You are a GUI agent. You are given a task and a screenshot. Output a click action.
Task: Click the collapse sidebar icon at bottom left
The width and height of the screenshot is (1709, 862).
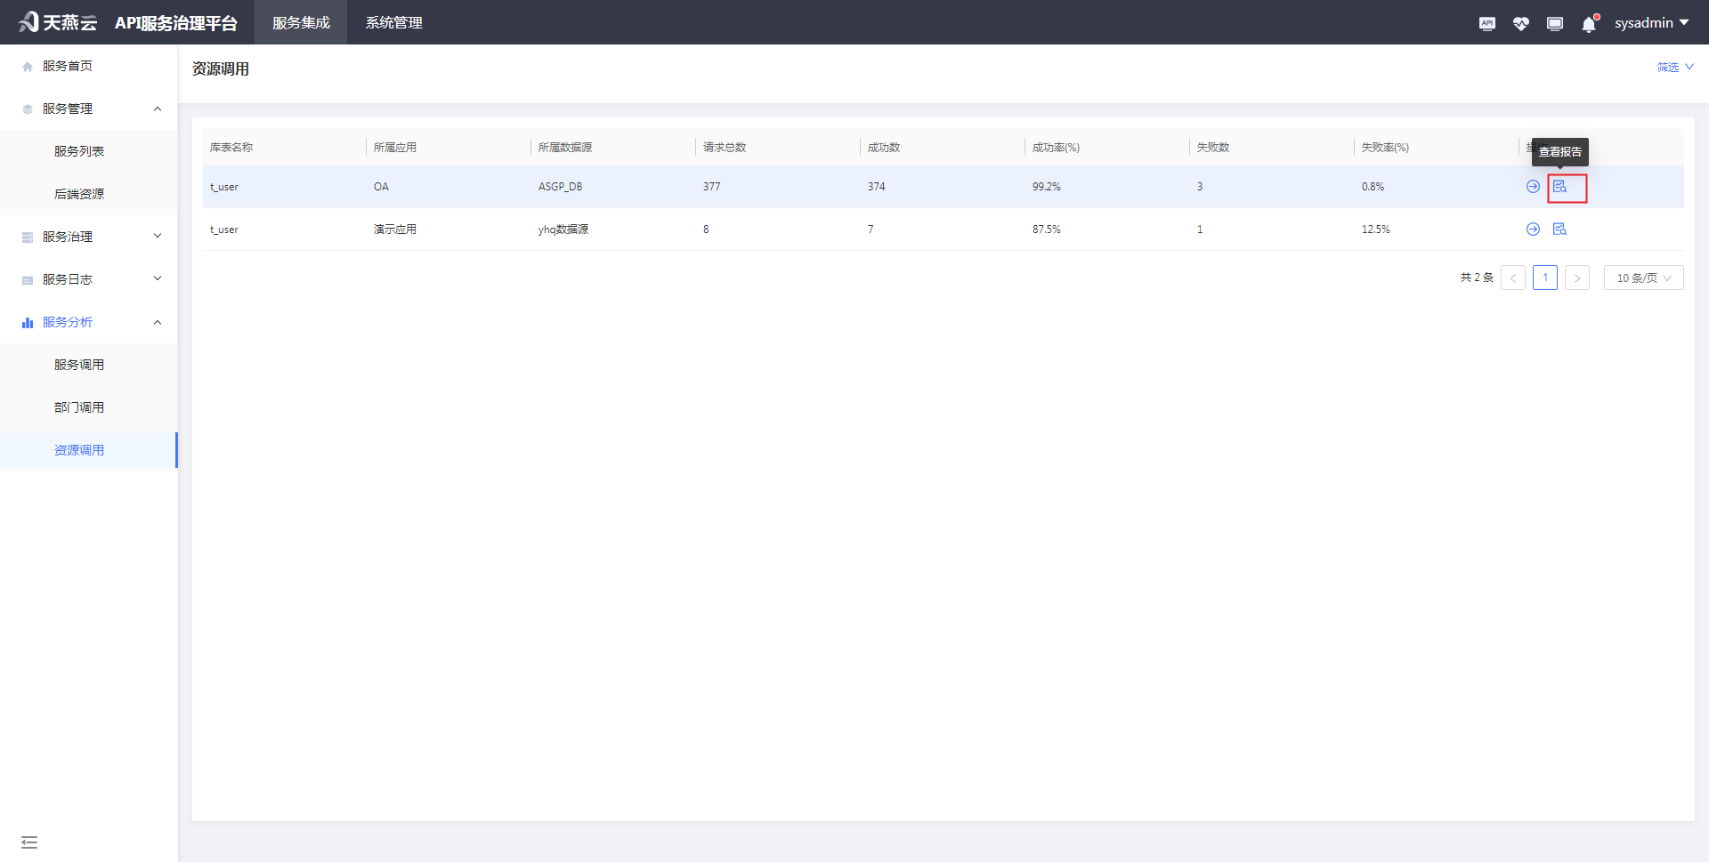pyautogui.click(x=29, y=842)
